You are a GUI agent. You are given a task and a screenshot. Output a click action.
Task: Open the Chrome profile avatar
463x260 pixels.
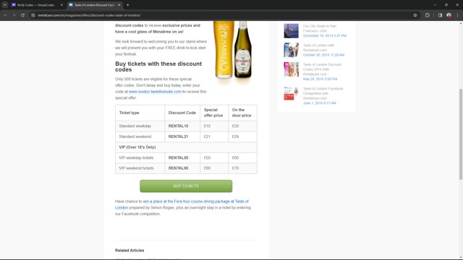449,15
